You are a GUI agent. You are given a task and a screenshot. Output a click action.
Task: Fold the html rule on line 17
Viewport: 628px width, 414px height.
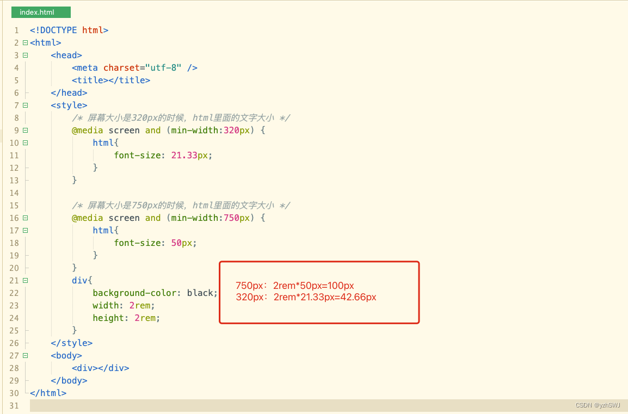tap(25, 230)
